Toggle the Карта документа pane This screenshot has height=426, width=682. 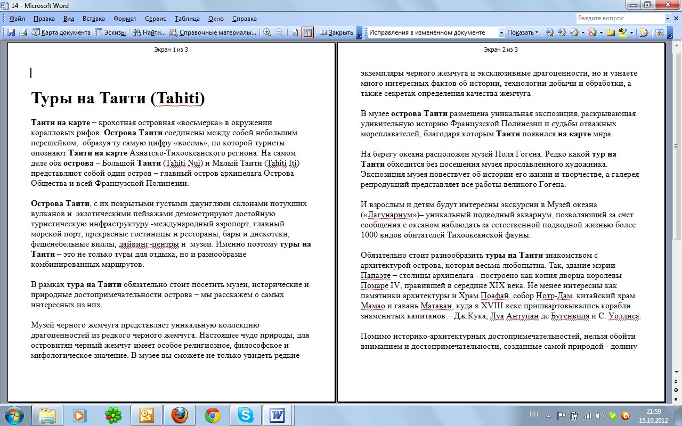61,32
